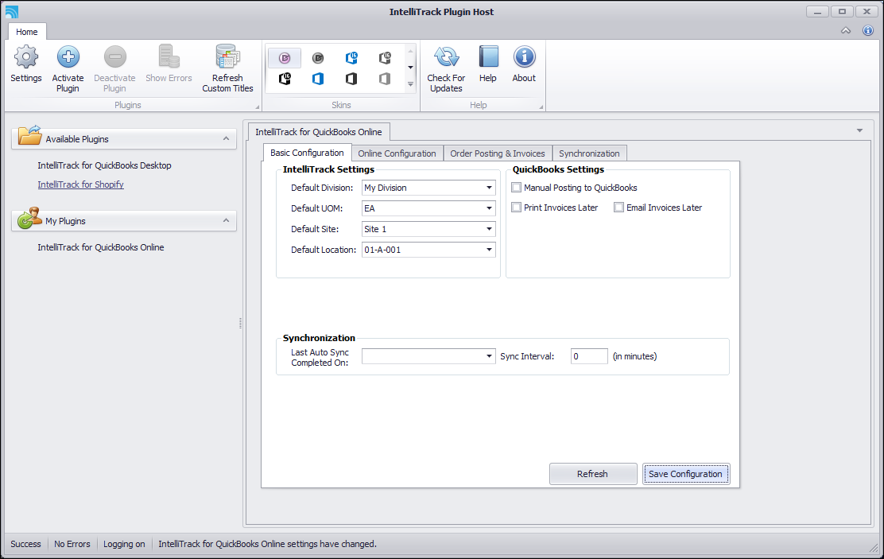
Task: Click the Check For Updates icon
Action: 446,57
